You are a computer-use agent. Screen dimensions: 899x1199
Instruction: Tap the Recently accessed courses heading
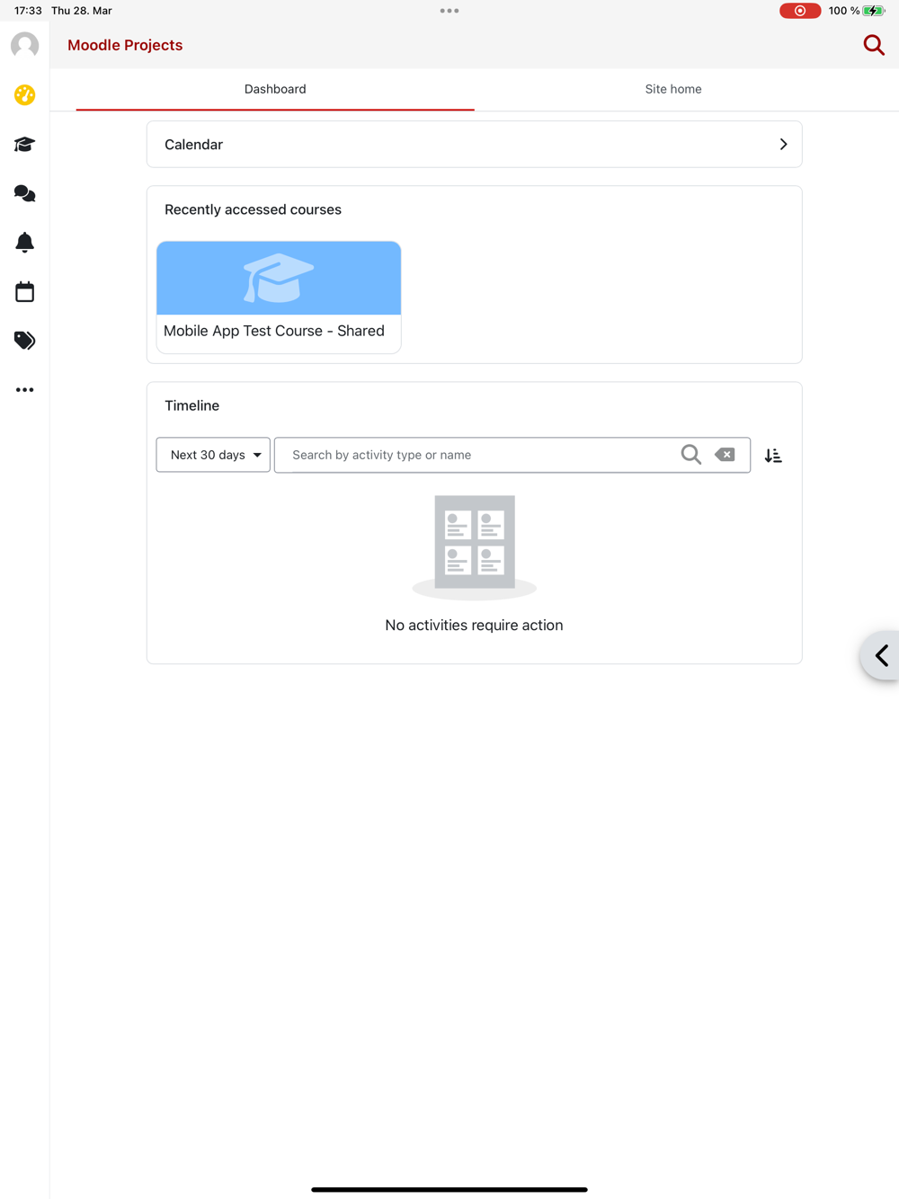pyautogui.click(x=253, y=209)
